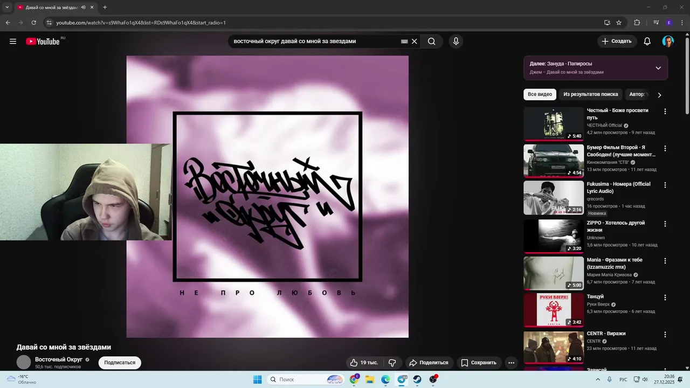The width and height of the screenshot is (690, 388).
Task: Open the Mania - Фразами к тебе title
Action: coord(615,264)
